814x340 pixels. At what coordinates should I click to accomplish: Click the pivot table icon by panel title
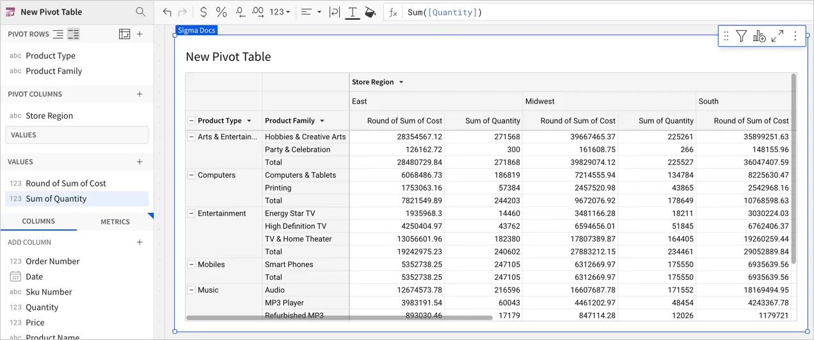(x=10, y=12)
